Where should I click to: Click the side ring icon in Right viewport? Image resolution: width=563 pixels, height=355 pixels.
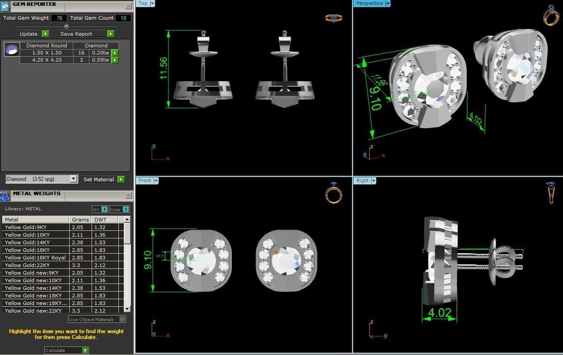pyautogui.click(x=550, y=192)
